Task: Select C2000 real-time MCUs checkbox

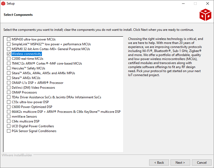Action: pyautogui.click(x=9, y=58)
